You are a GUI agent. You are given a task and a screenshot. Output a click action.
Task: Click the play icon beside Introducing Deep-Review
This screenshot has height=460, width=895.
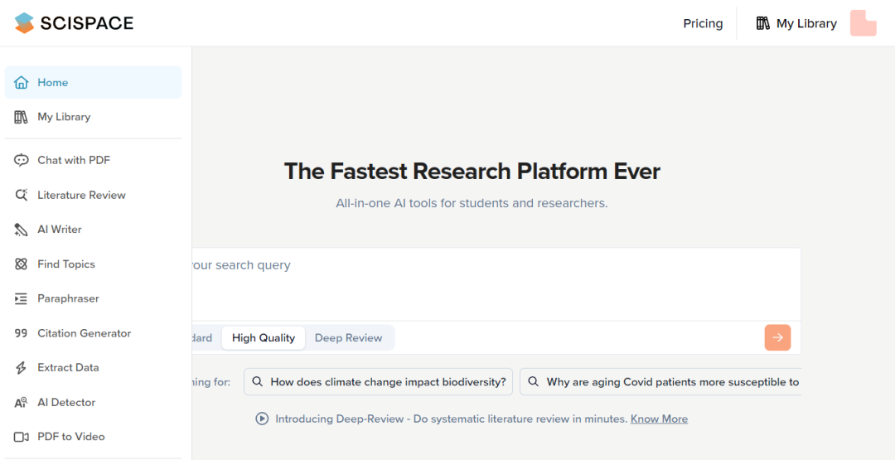click(x=262, y=419)
